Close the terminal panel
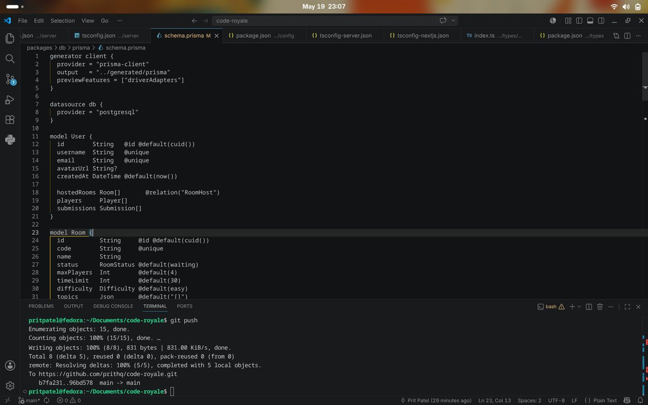This screenshot has width=648, height=405. tap(638, 306)
